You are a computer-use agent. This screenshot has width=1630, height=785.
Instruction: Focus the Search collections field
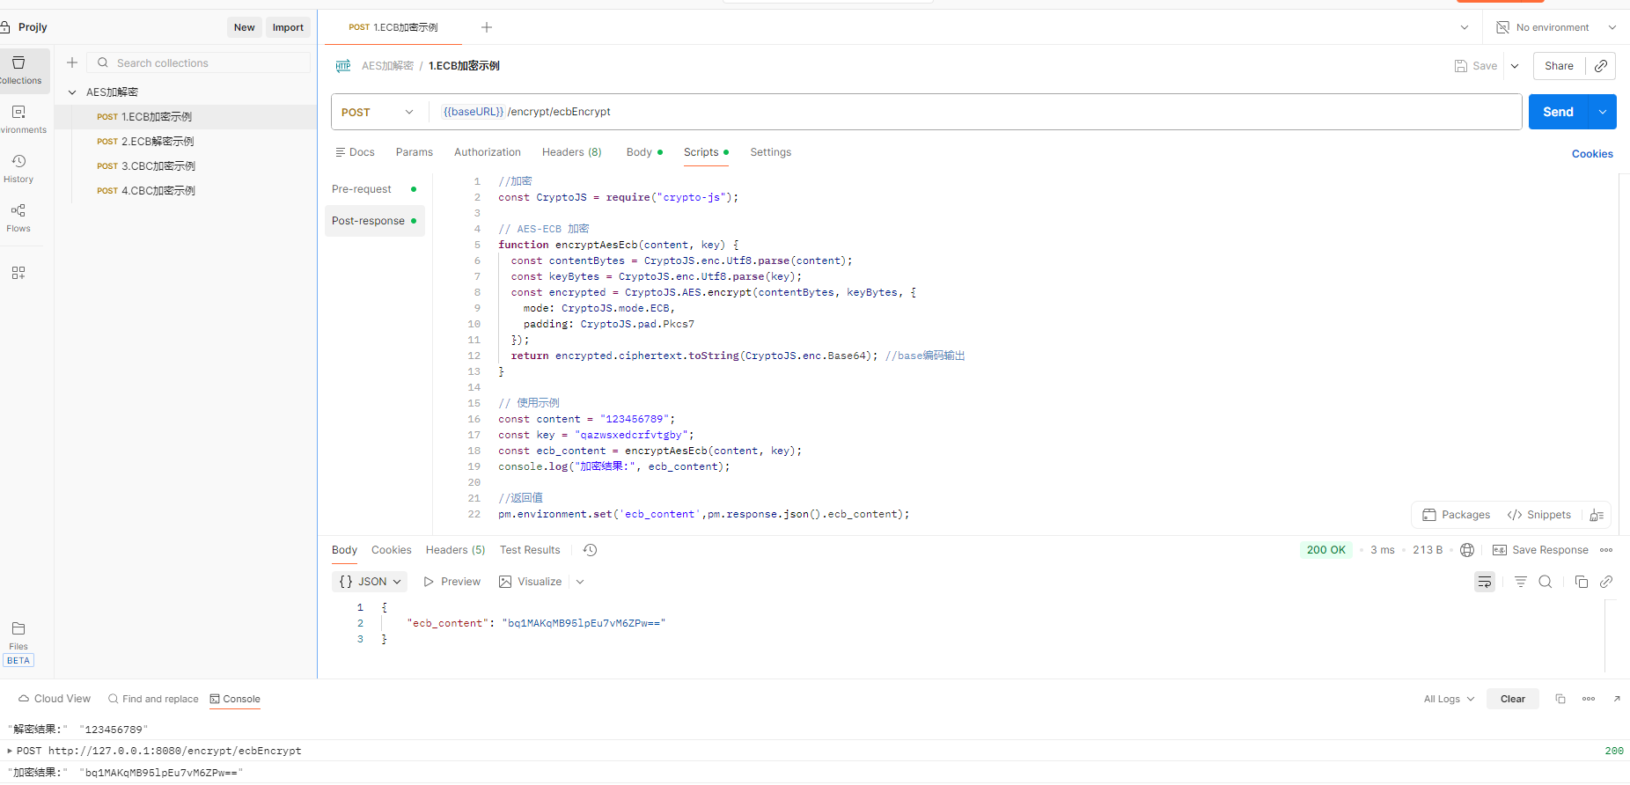tap(199, 62)
